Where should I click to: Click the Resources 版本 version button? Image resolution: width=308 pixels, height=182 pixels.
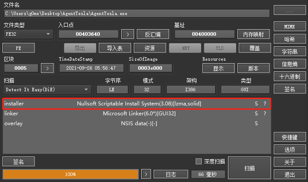(x=254, y=68)
